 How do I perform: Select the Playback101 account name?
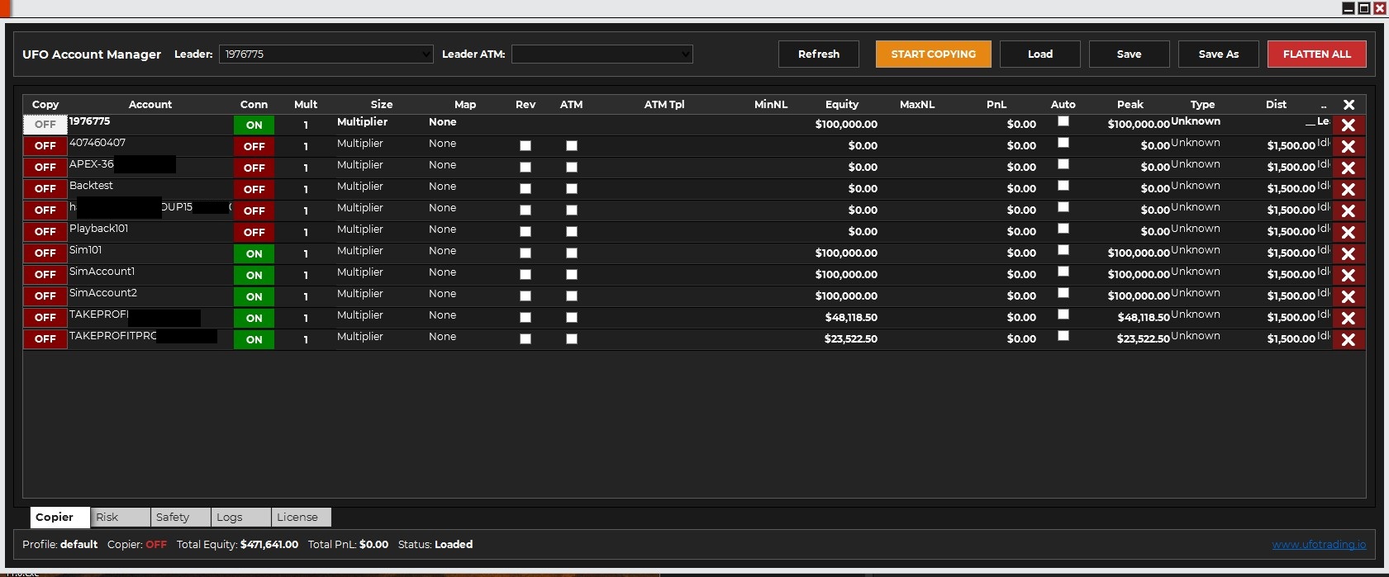pyautogui.click(x=98, y=229)
